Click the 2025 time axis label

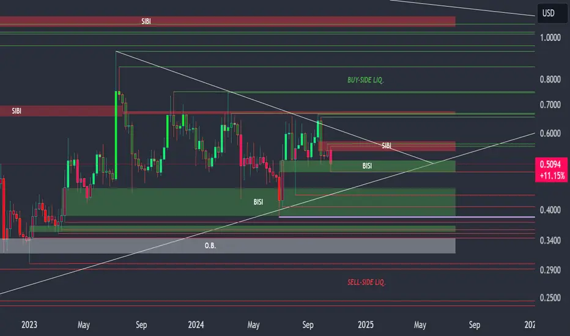(x=366, y=325)
